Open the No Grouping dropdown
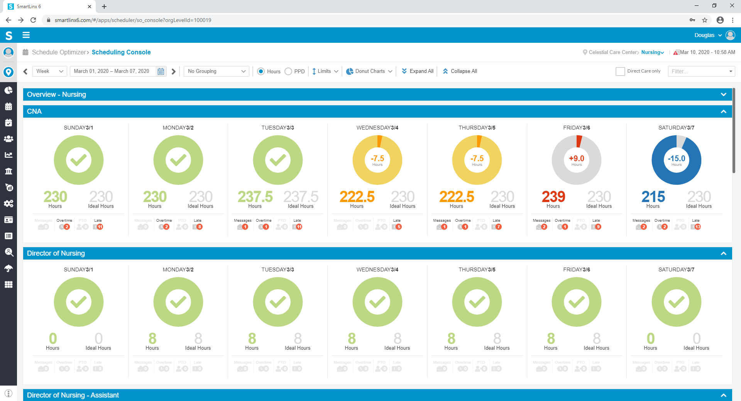Image resolution: width=741 pixels, height=401 pixels. pos(217,71)
